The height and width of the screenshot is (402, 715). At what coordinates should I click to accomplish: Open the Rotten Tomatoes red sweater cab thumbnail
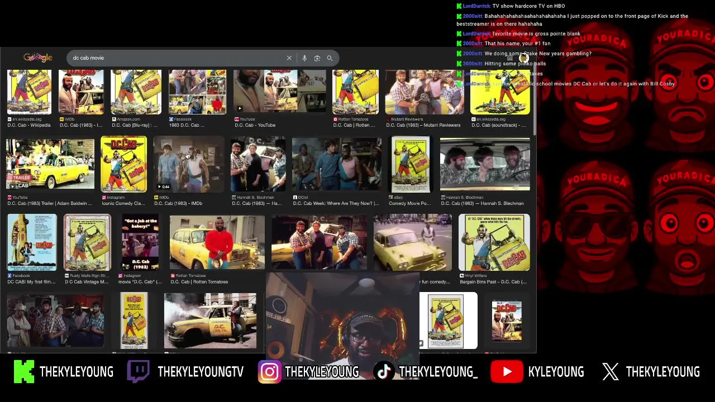[x=217, y=242]
